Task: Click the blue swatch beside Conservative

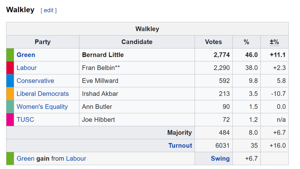Action: click(x=10, y=81)
